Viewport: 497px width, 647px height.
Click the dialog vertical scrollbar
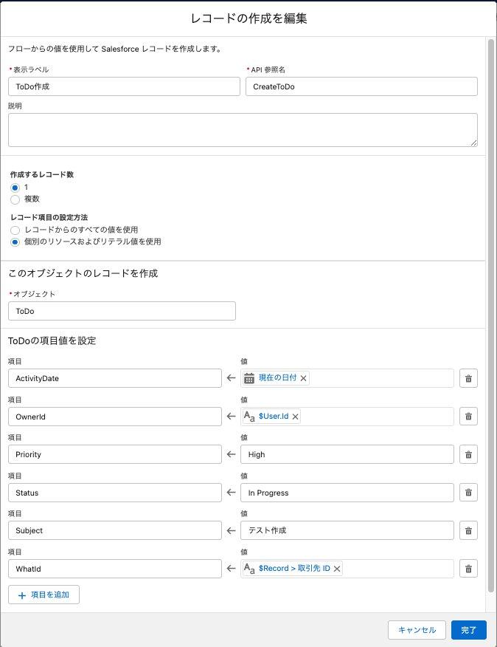[x=491, y=315]
